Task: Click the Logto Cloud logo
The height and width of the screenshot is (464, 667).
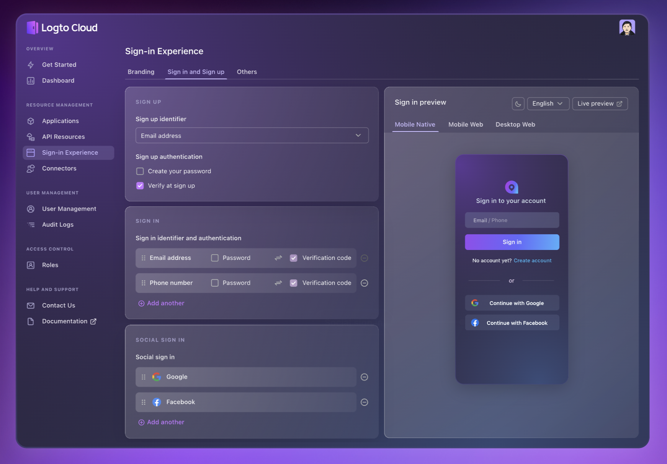Action: pos(62,28)
